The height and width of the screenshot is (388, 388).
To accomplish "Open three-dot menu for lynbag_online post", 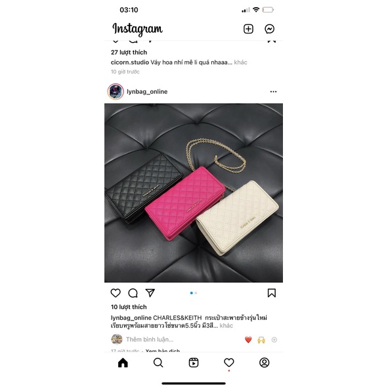I will tap(273, 91).
